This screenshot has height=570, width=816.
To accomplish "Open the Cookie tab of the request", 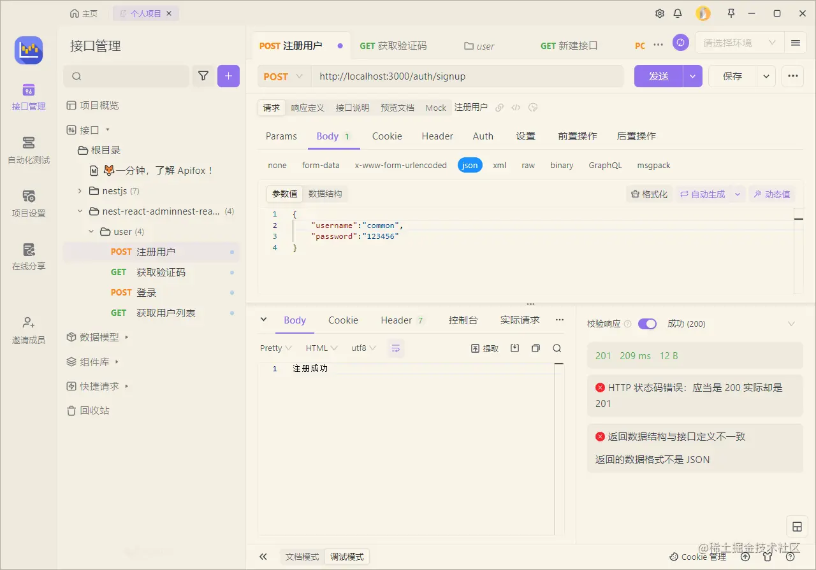I will (x=386, y=136).
